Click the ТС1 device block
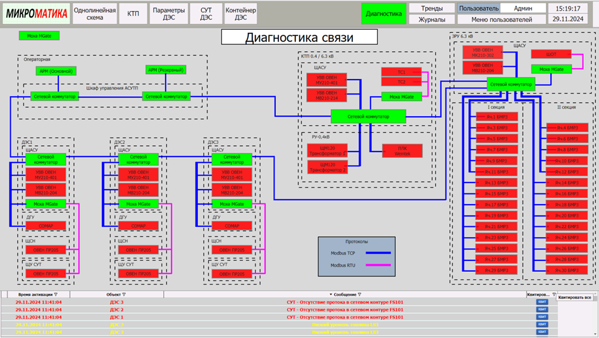Screen dimensions: 599x338 [x=401, y=72]
